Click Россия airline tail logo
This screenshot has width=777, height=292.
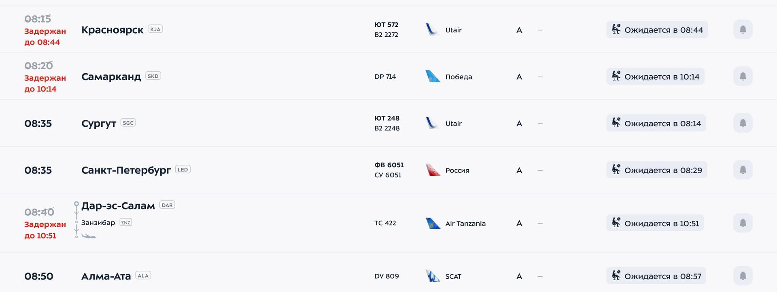[433, 170]
